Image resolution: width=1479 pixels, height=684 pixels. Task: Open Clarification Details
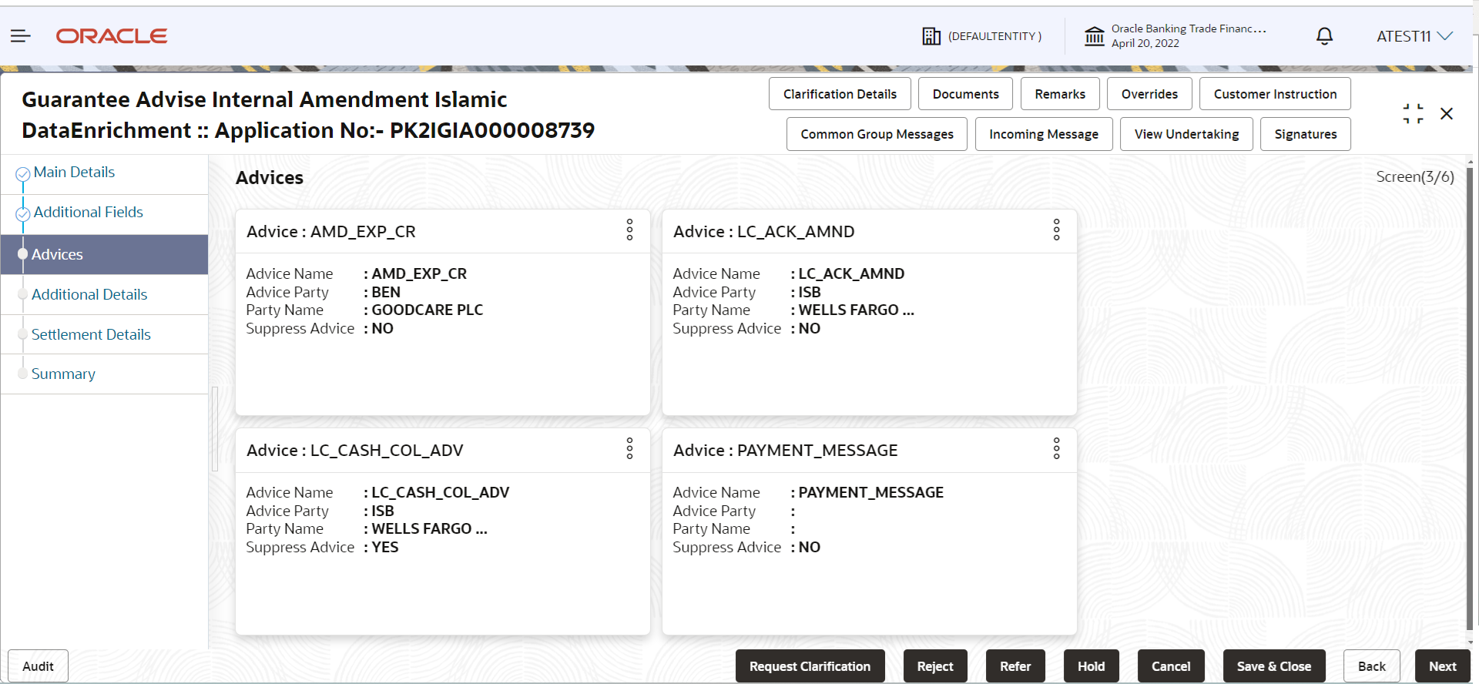(840, 94)
